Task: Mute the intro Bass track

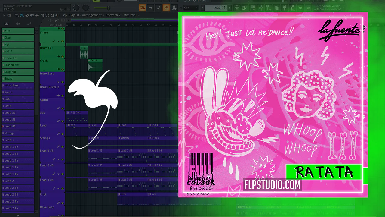Action: pos(63,82)
